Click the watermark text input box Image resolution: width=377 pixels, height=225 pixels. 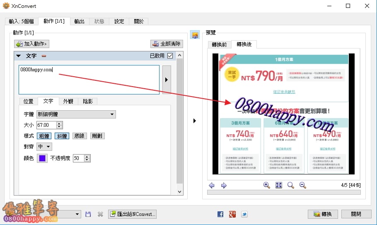point(89,80)
